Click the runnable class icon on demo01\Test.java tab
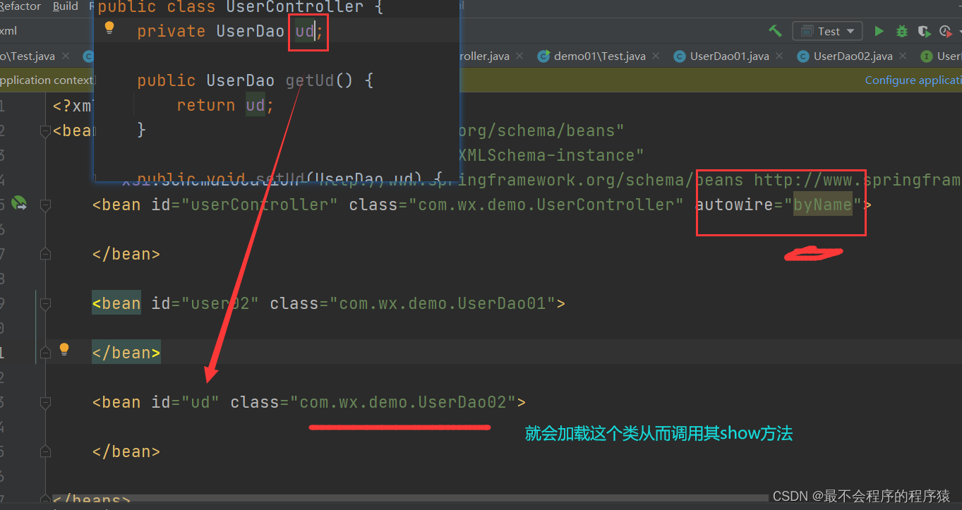This screenshot has width=962, height=510. coord(543,56)
